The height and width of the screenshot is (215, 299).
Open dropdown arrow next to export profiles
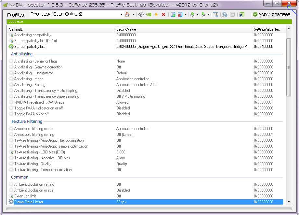point(198,14)
